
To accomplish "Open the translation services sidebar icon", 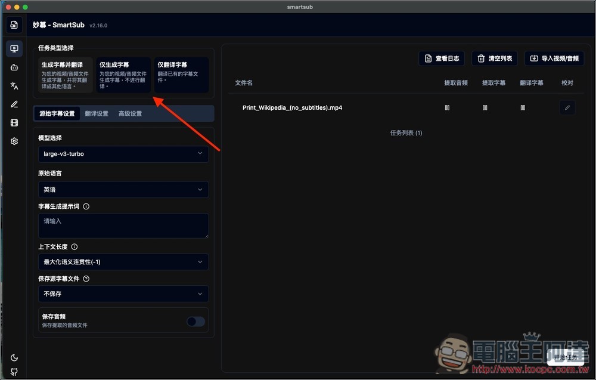I will 14,85.
